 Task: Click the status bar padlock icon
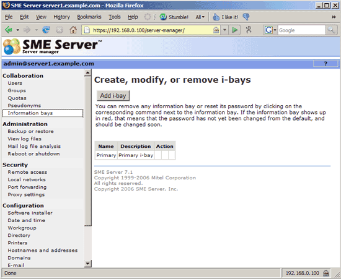(x=325, y=273)
